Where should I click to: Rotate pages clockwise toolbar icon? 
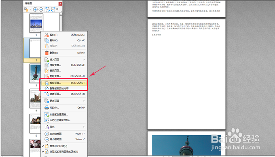pos(53,9)
